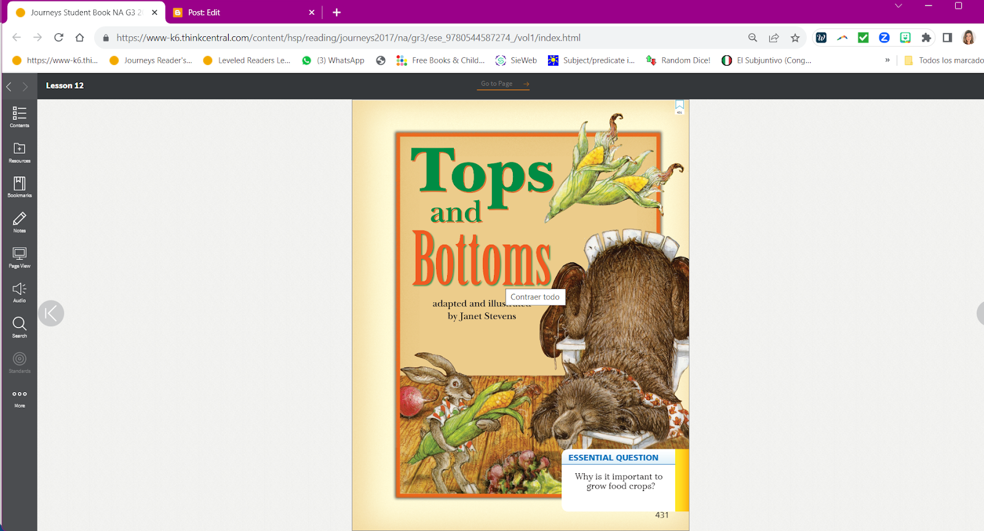Open the Contents panel in sidebar
The height and width of the screenshot is (531, 984).
tap(19, 117)
